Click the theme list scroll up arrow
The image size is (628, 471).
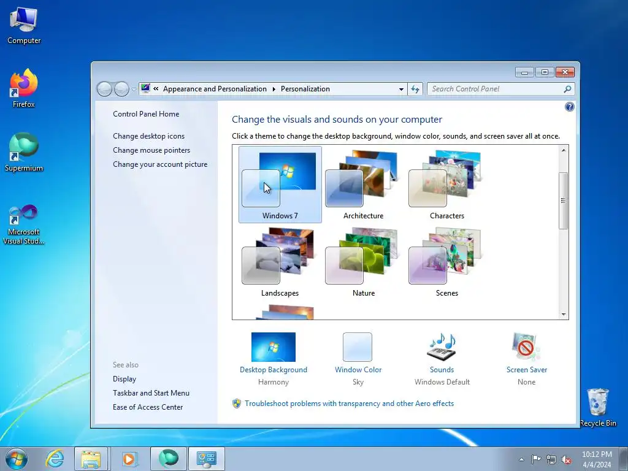tap(563, 150)
